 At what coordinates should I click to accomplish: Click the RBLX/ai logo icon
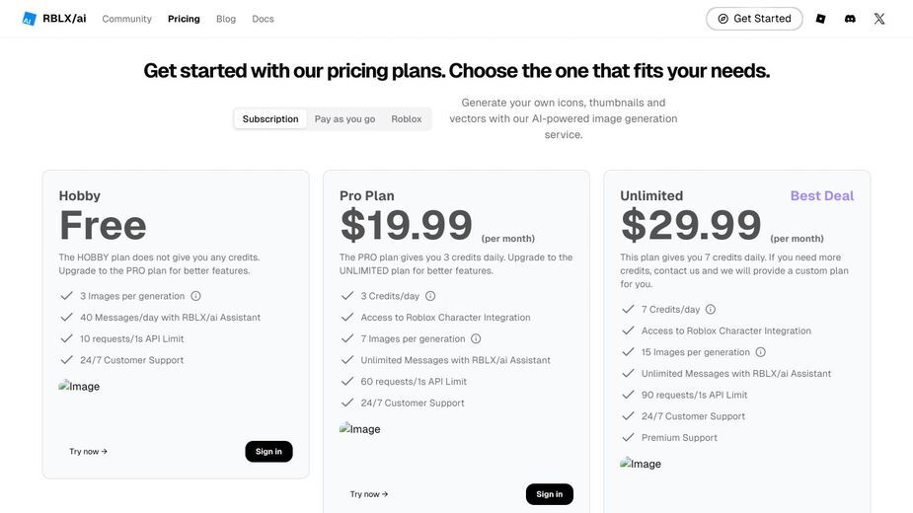click(29, 19)
